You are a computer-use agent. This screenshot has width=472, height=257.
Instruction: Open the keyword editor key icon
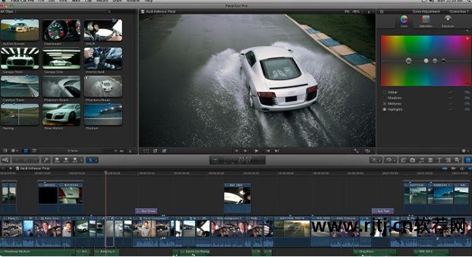(x=46, y=160)
